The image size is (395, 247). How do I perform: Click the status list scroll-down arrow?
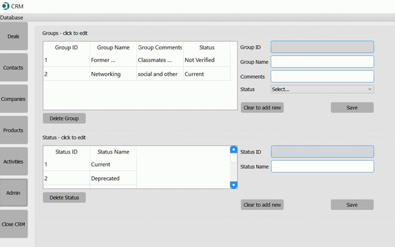tap(234, 185)
